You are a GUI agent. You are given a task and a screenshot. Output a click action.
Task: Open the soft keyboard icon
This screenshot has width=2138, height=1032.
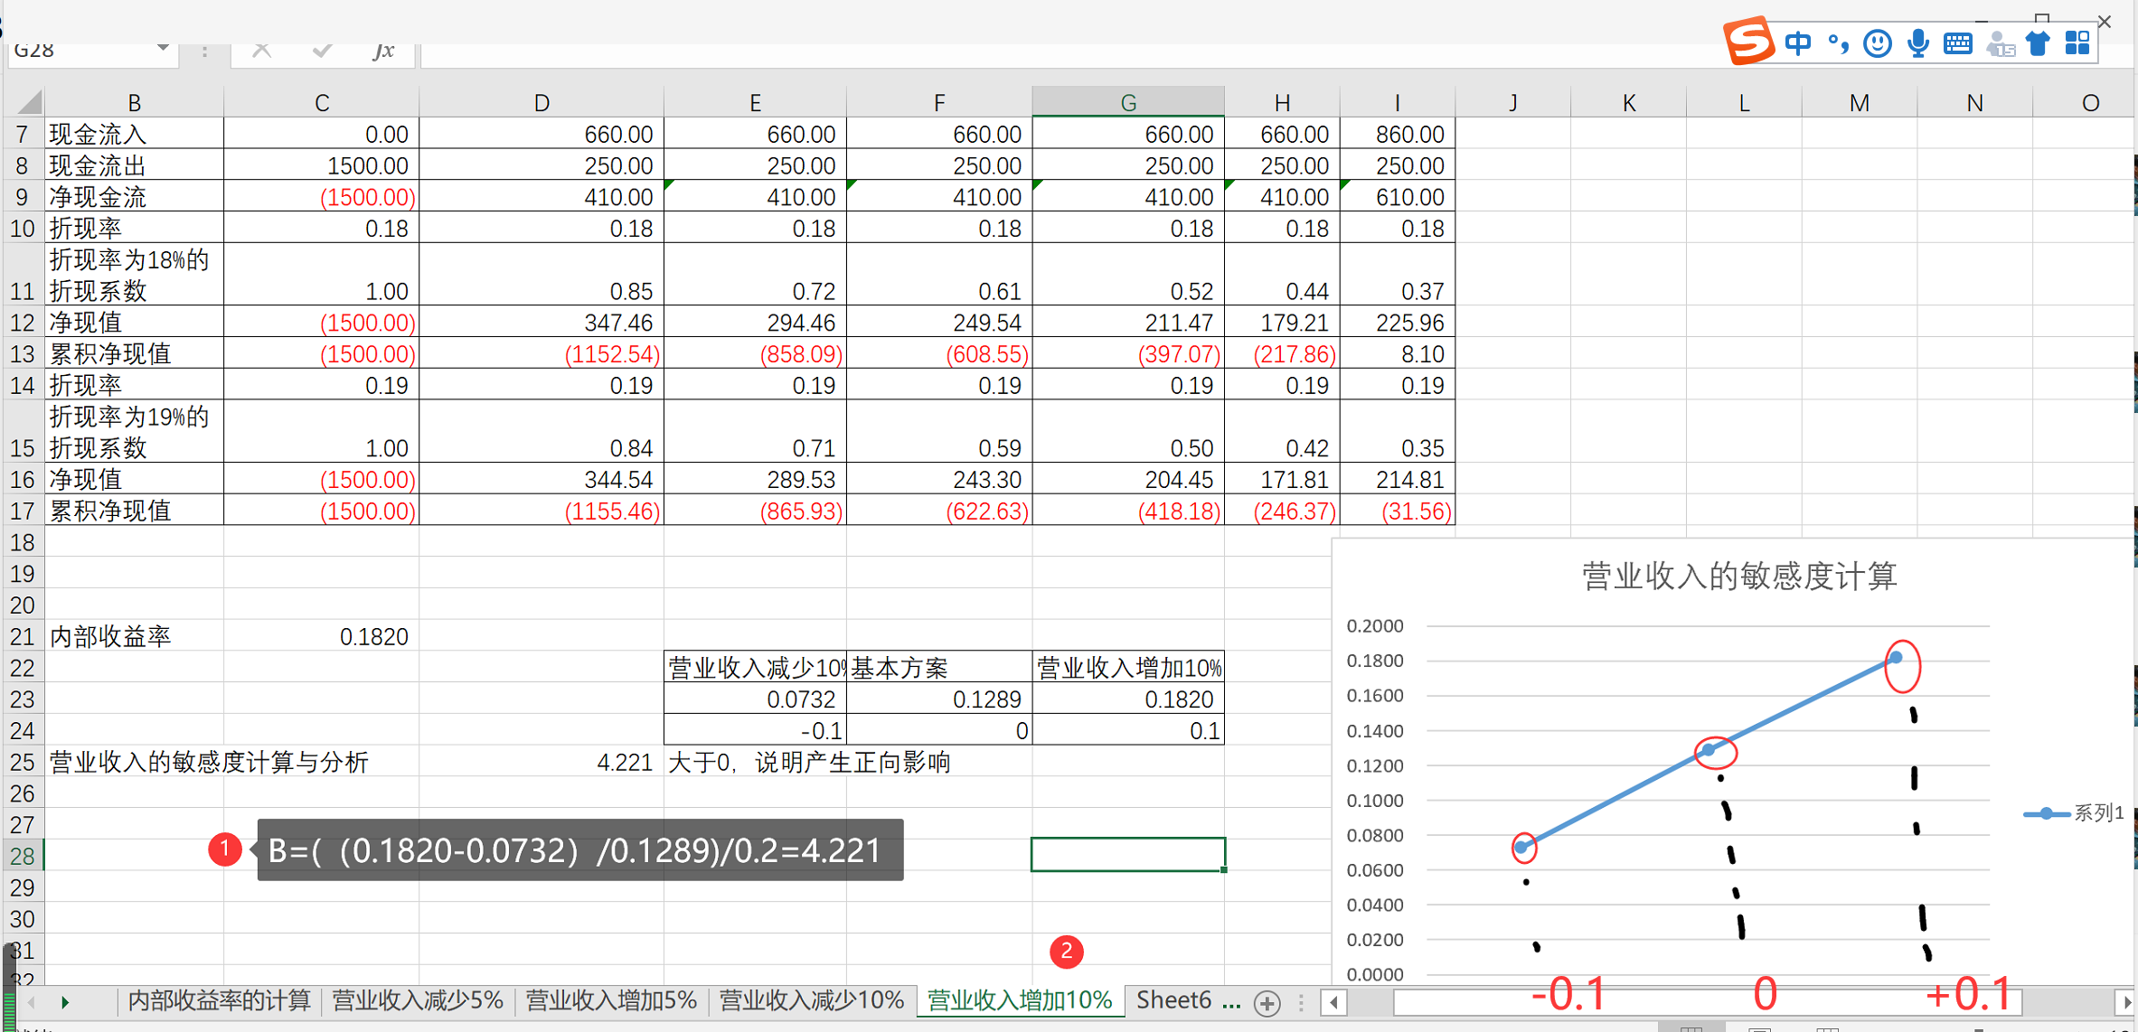1958,43
